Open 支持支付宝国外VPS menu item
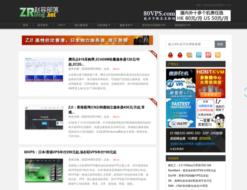The width and height of the screenshot is (247, 190). (x=154, y=25)
